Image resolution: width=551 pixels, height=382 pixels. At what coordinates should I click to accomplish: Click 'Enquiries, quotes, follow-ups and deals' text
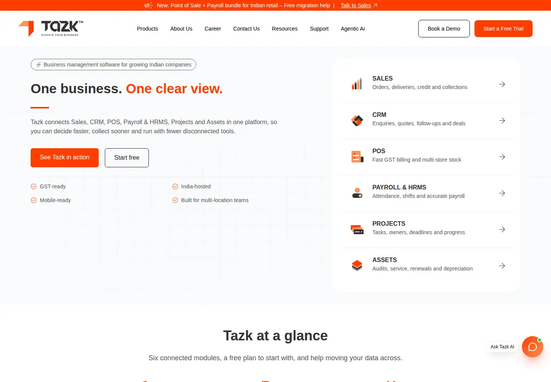(x=419, y=123)
